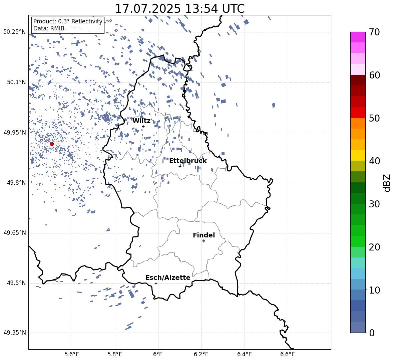This screenshot has height=361, width=395.
Task: Click the Ettelbruck station cross marker
Action: coord(180,166)
